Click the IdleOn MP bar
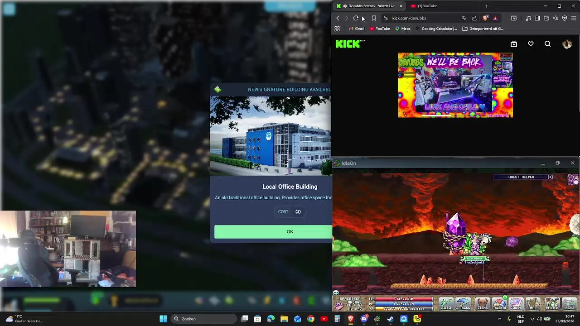580x326 pixels. pyautogui.click(x=403, y=304)
